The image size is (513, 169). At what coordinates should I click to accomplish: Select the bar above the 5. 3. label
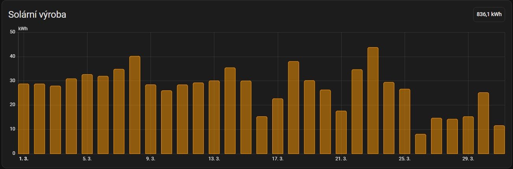(87, 114)
